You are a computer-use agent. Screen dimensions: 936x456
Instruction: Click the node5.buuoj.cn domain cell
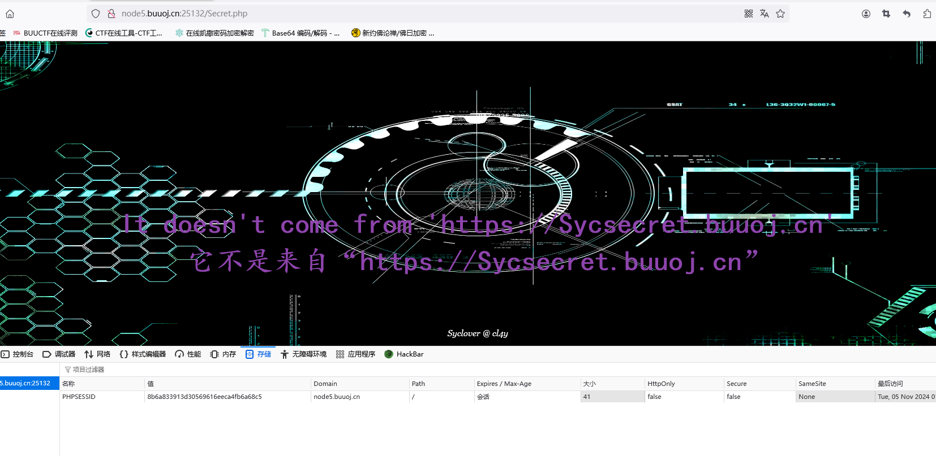tap(360, 397)
